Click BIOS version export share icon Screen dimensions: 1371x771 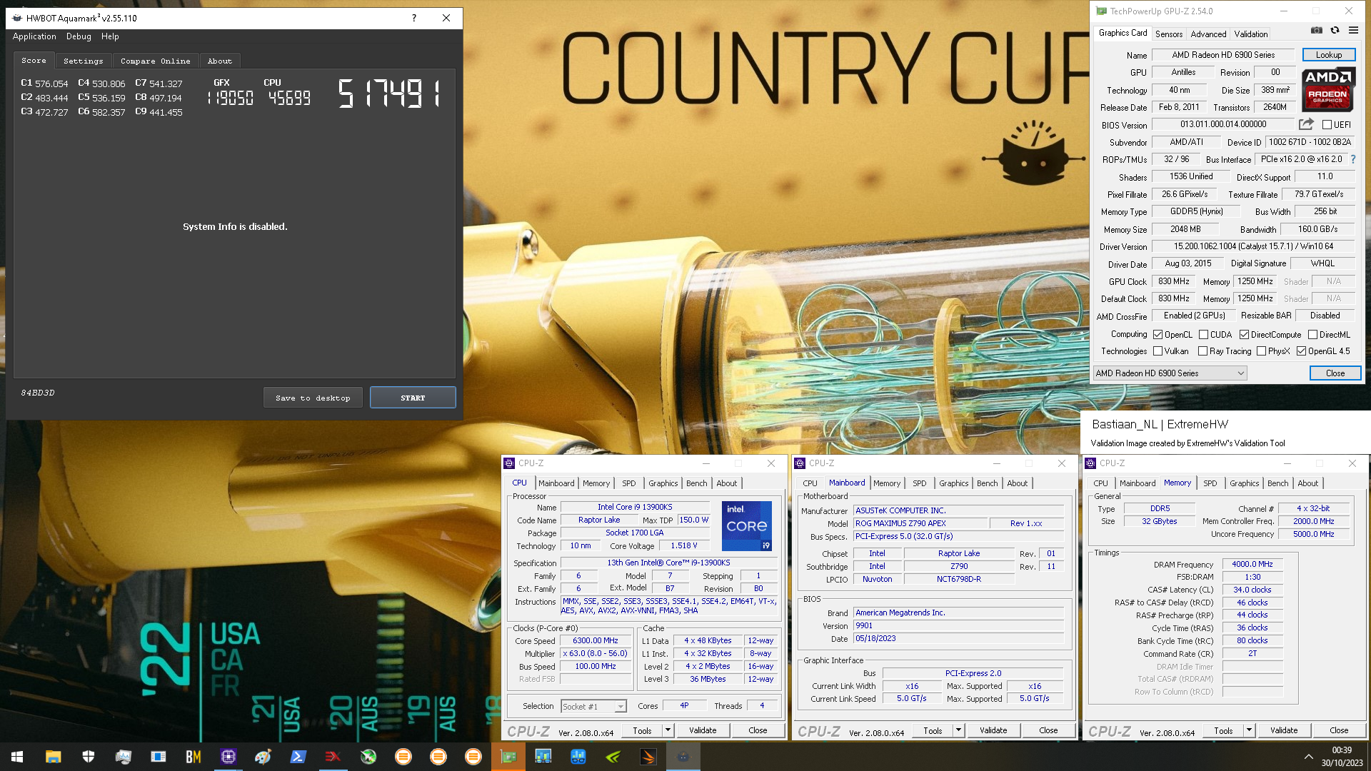(x=1306, y=124)
